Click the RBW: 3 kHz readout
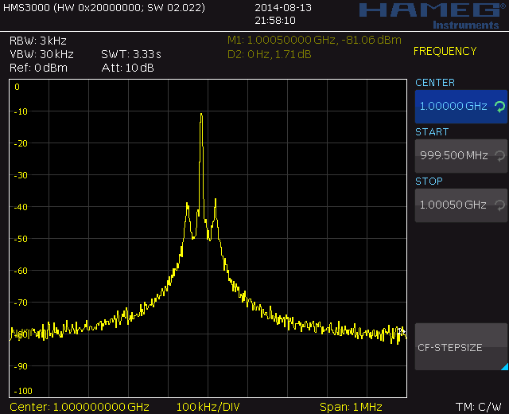509x414 pixels. (38, 41)
